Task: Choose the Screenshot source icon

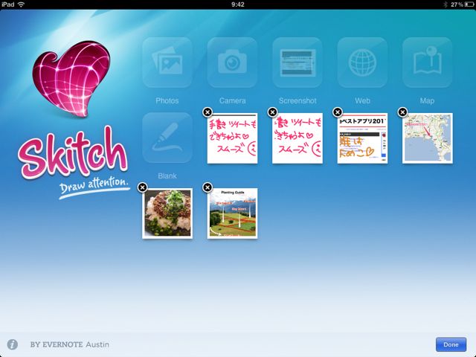Action: [x=297, y=62]
